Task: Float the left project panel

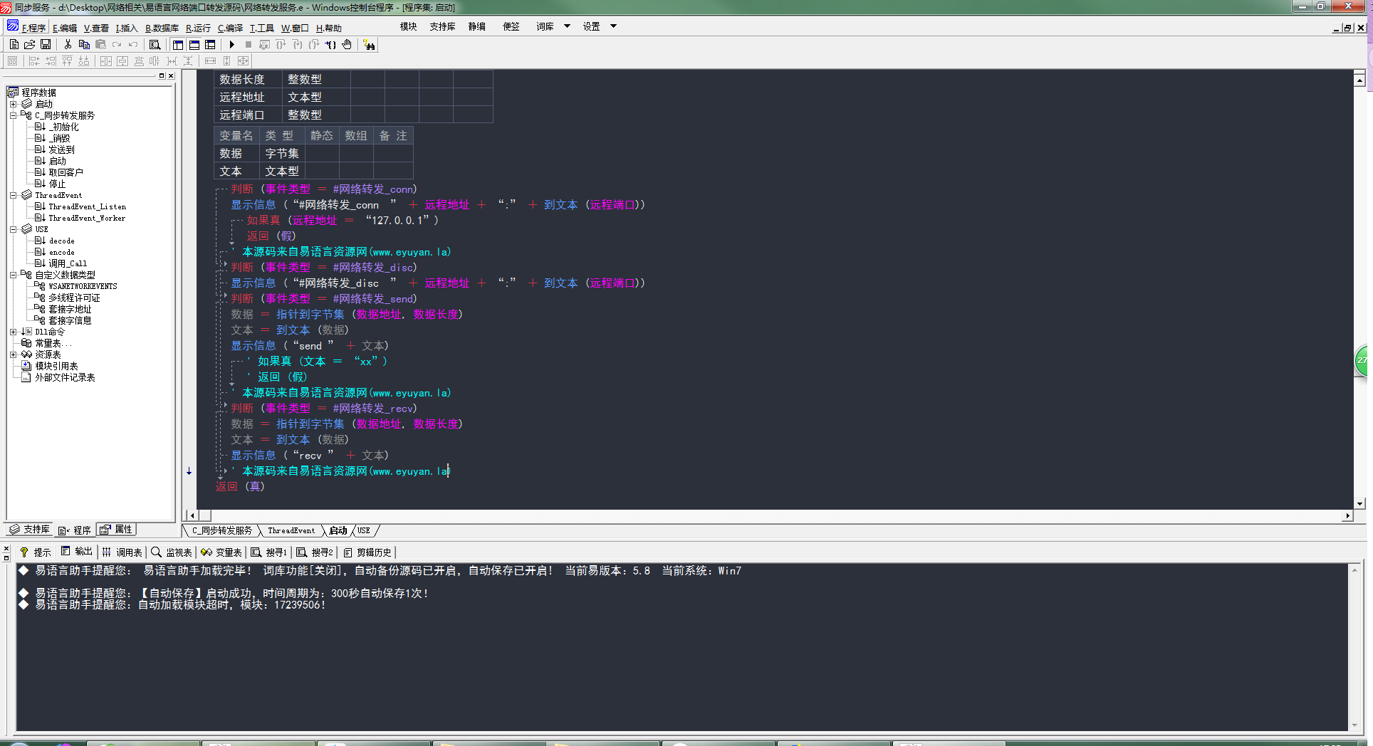Action: [x=162, y=75]
